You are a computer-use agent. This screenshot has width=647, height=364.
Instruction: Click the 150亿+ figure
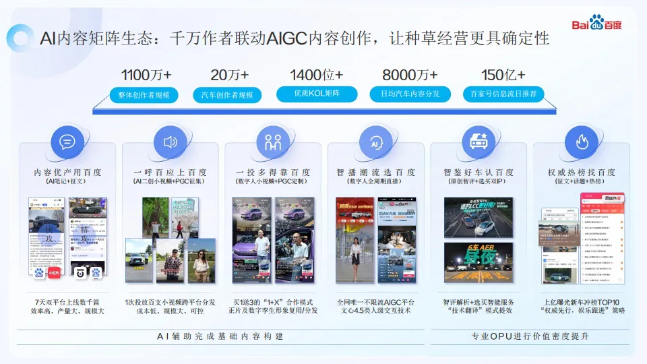coord(503,75)
